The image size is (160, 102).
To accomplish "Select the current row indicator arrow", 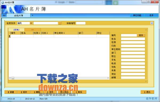I will point(10,36).
